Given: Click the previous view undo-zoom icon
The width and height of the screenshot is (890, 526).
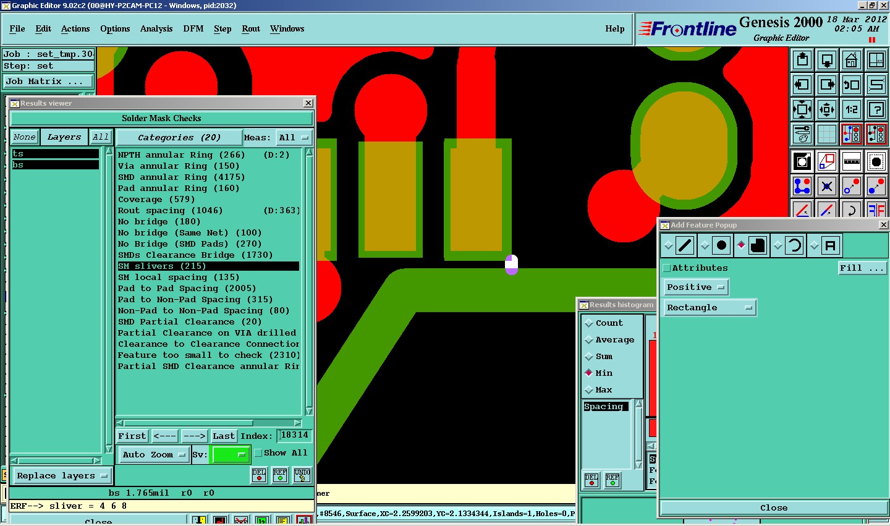Looking at the screenshot, I should coord(852,85).
